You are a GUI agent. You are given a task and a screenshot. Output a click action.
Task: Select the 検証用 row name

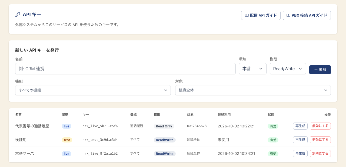(21, 140)
